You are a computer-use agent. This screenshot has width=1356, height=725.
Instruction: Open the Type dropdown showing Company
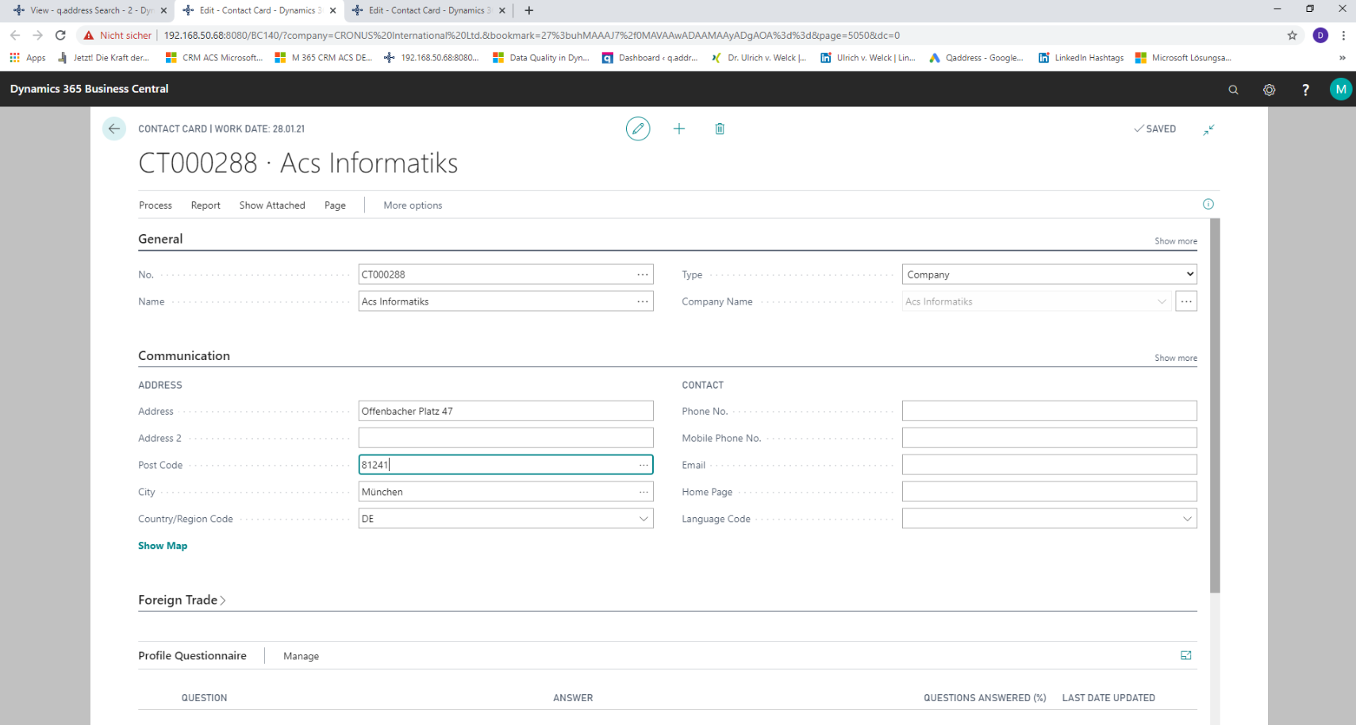pyautogui.click(x=1049, y=274)
